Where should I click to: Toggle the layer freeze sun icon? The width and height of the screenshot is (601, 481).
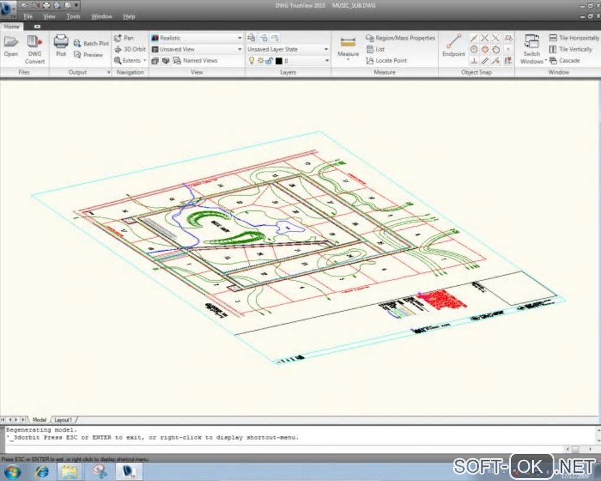[x=260, y=61]
